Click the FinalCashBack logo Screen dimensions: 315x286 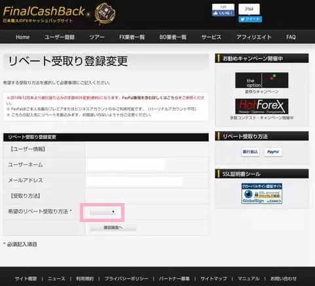pyautogui.click(x=45, y=14)
